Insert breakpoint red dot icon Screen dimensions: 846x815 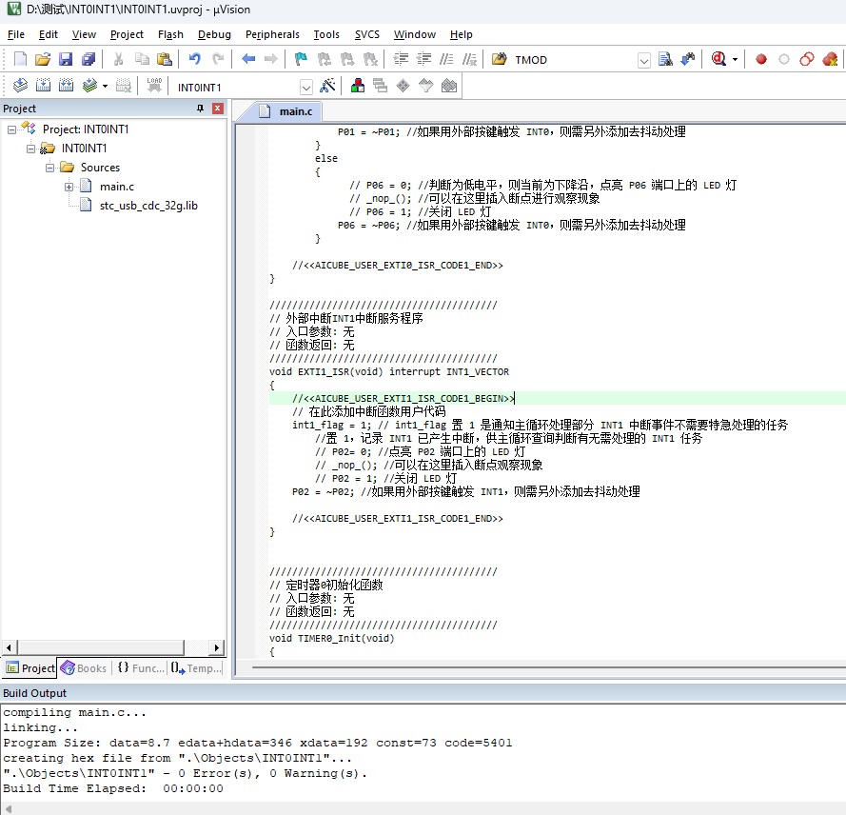[x=760, y=59]
